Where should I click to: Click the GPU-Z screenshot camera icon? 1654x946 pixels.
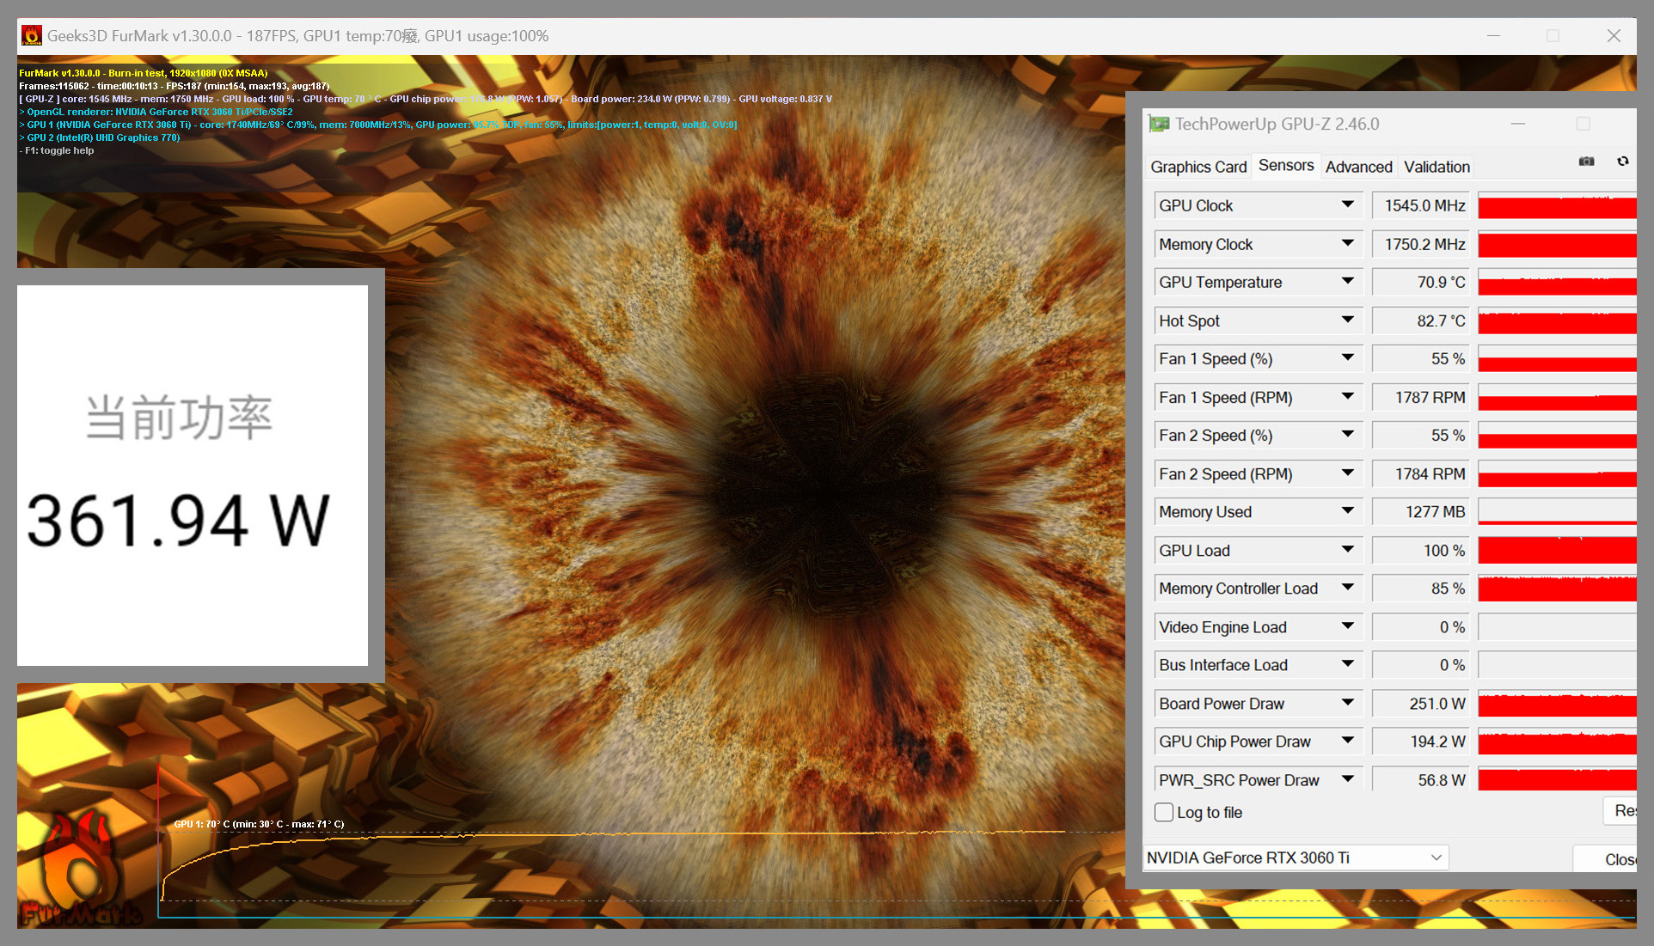pyautogui.click(x=1586, y=162)
